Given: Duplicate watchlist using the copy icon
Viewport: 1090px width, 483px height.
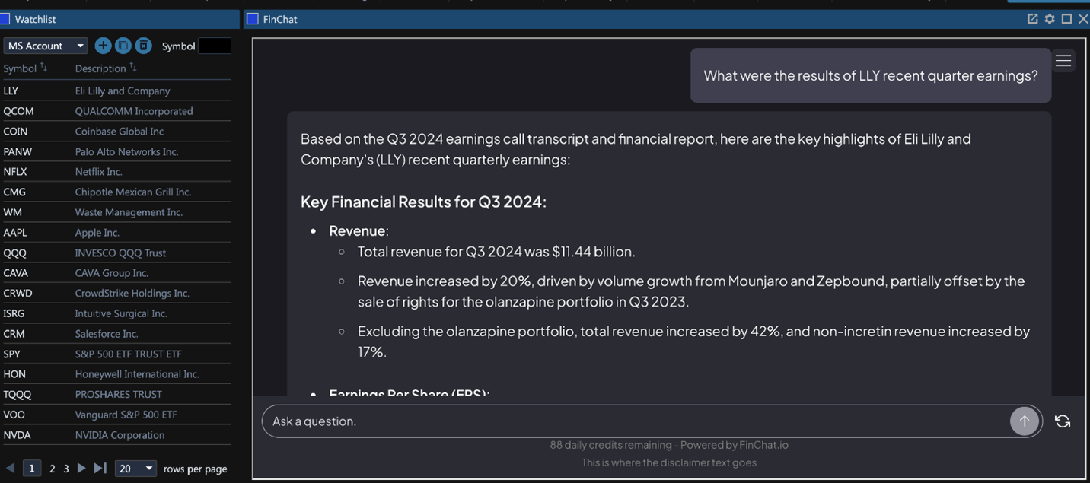Looking at the screenshot, I should 123,46.
